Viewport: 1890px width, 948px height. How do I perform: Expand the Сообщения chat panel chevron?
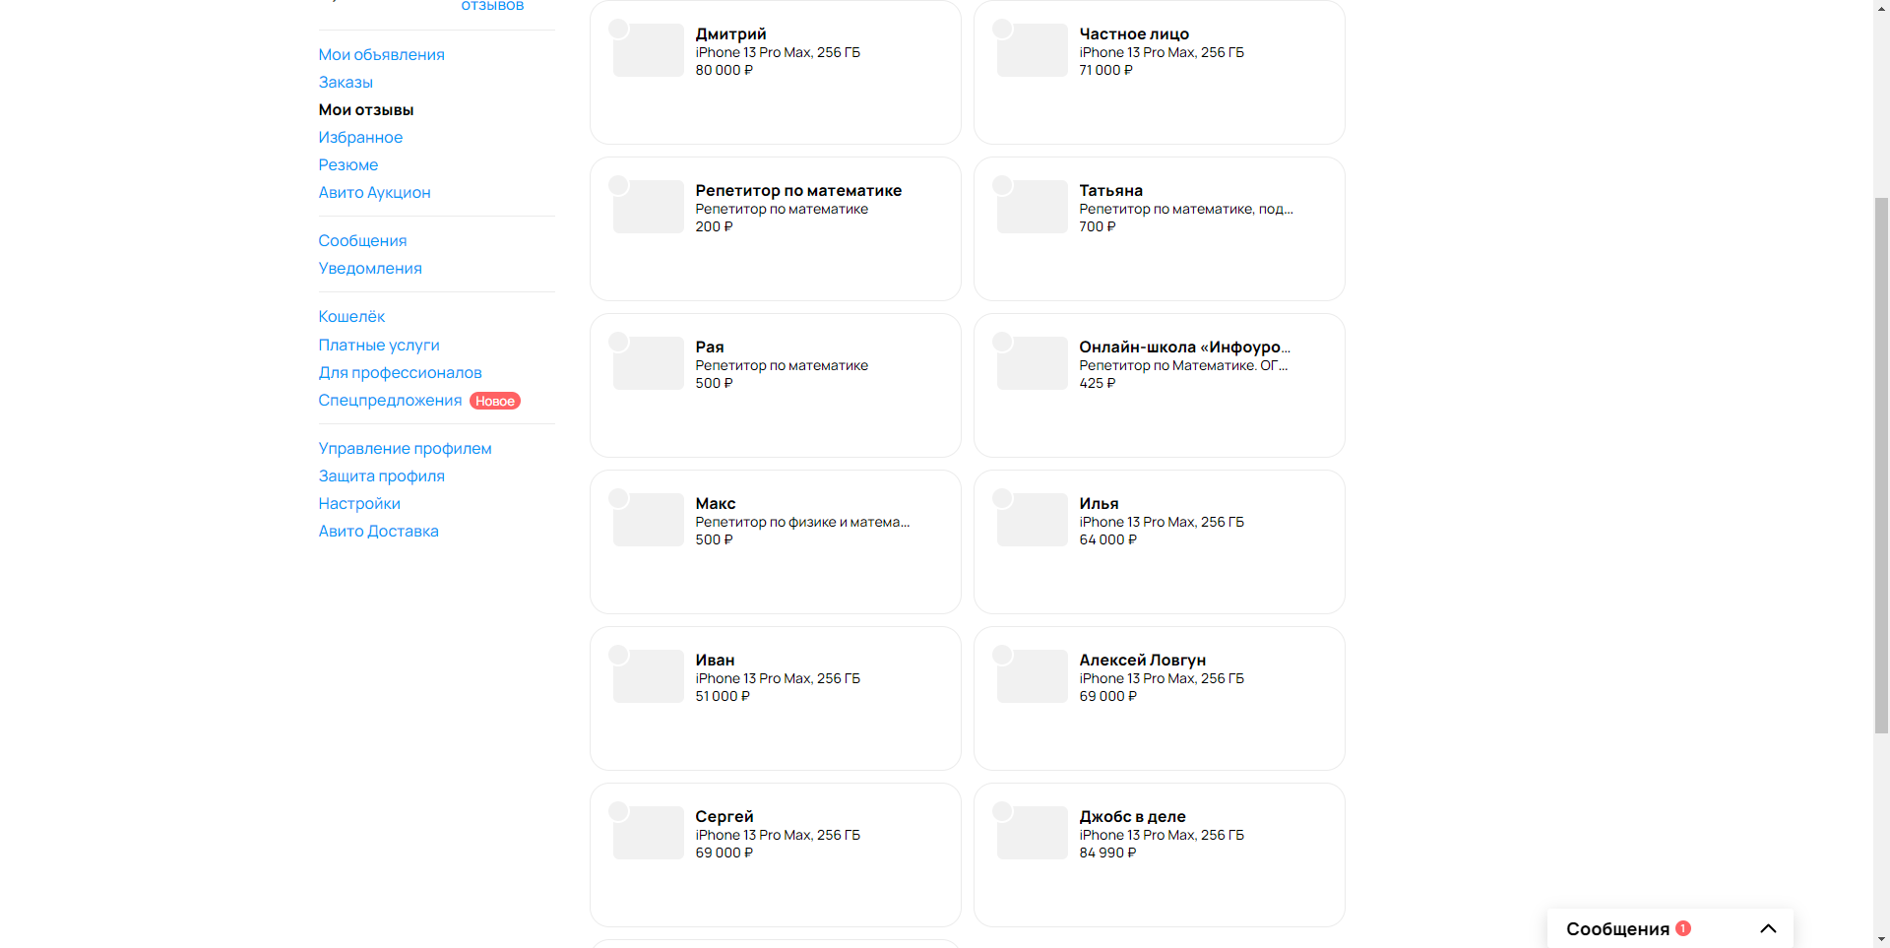1768,928
